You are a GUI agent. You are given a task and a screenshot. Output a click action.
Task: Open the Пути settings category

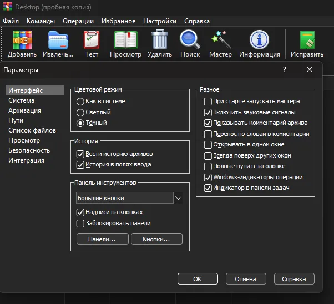coord(16,120)
